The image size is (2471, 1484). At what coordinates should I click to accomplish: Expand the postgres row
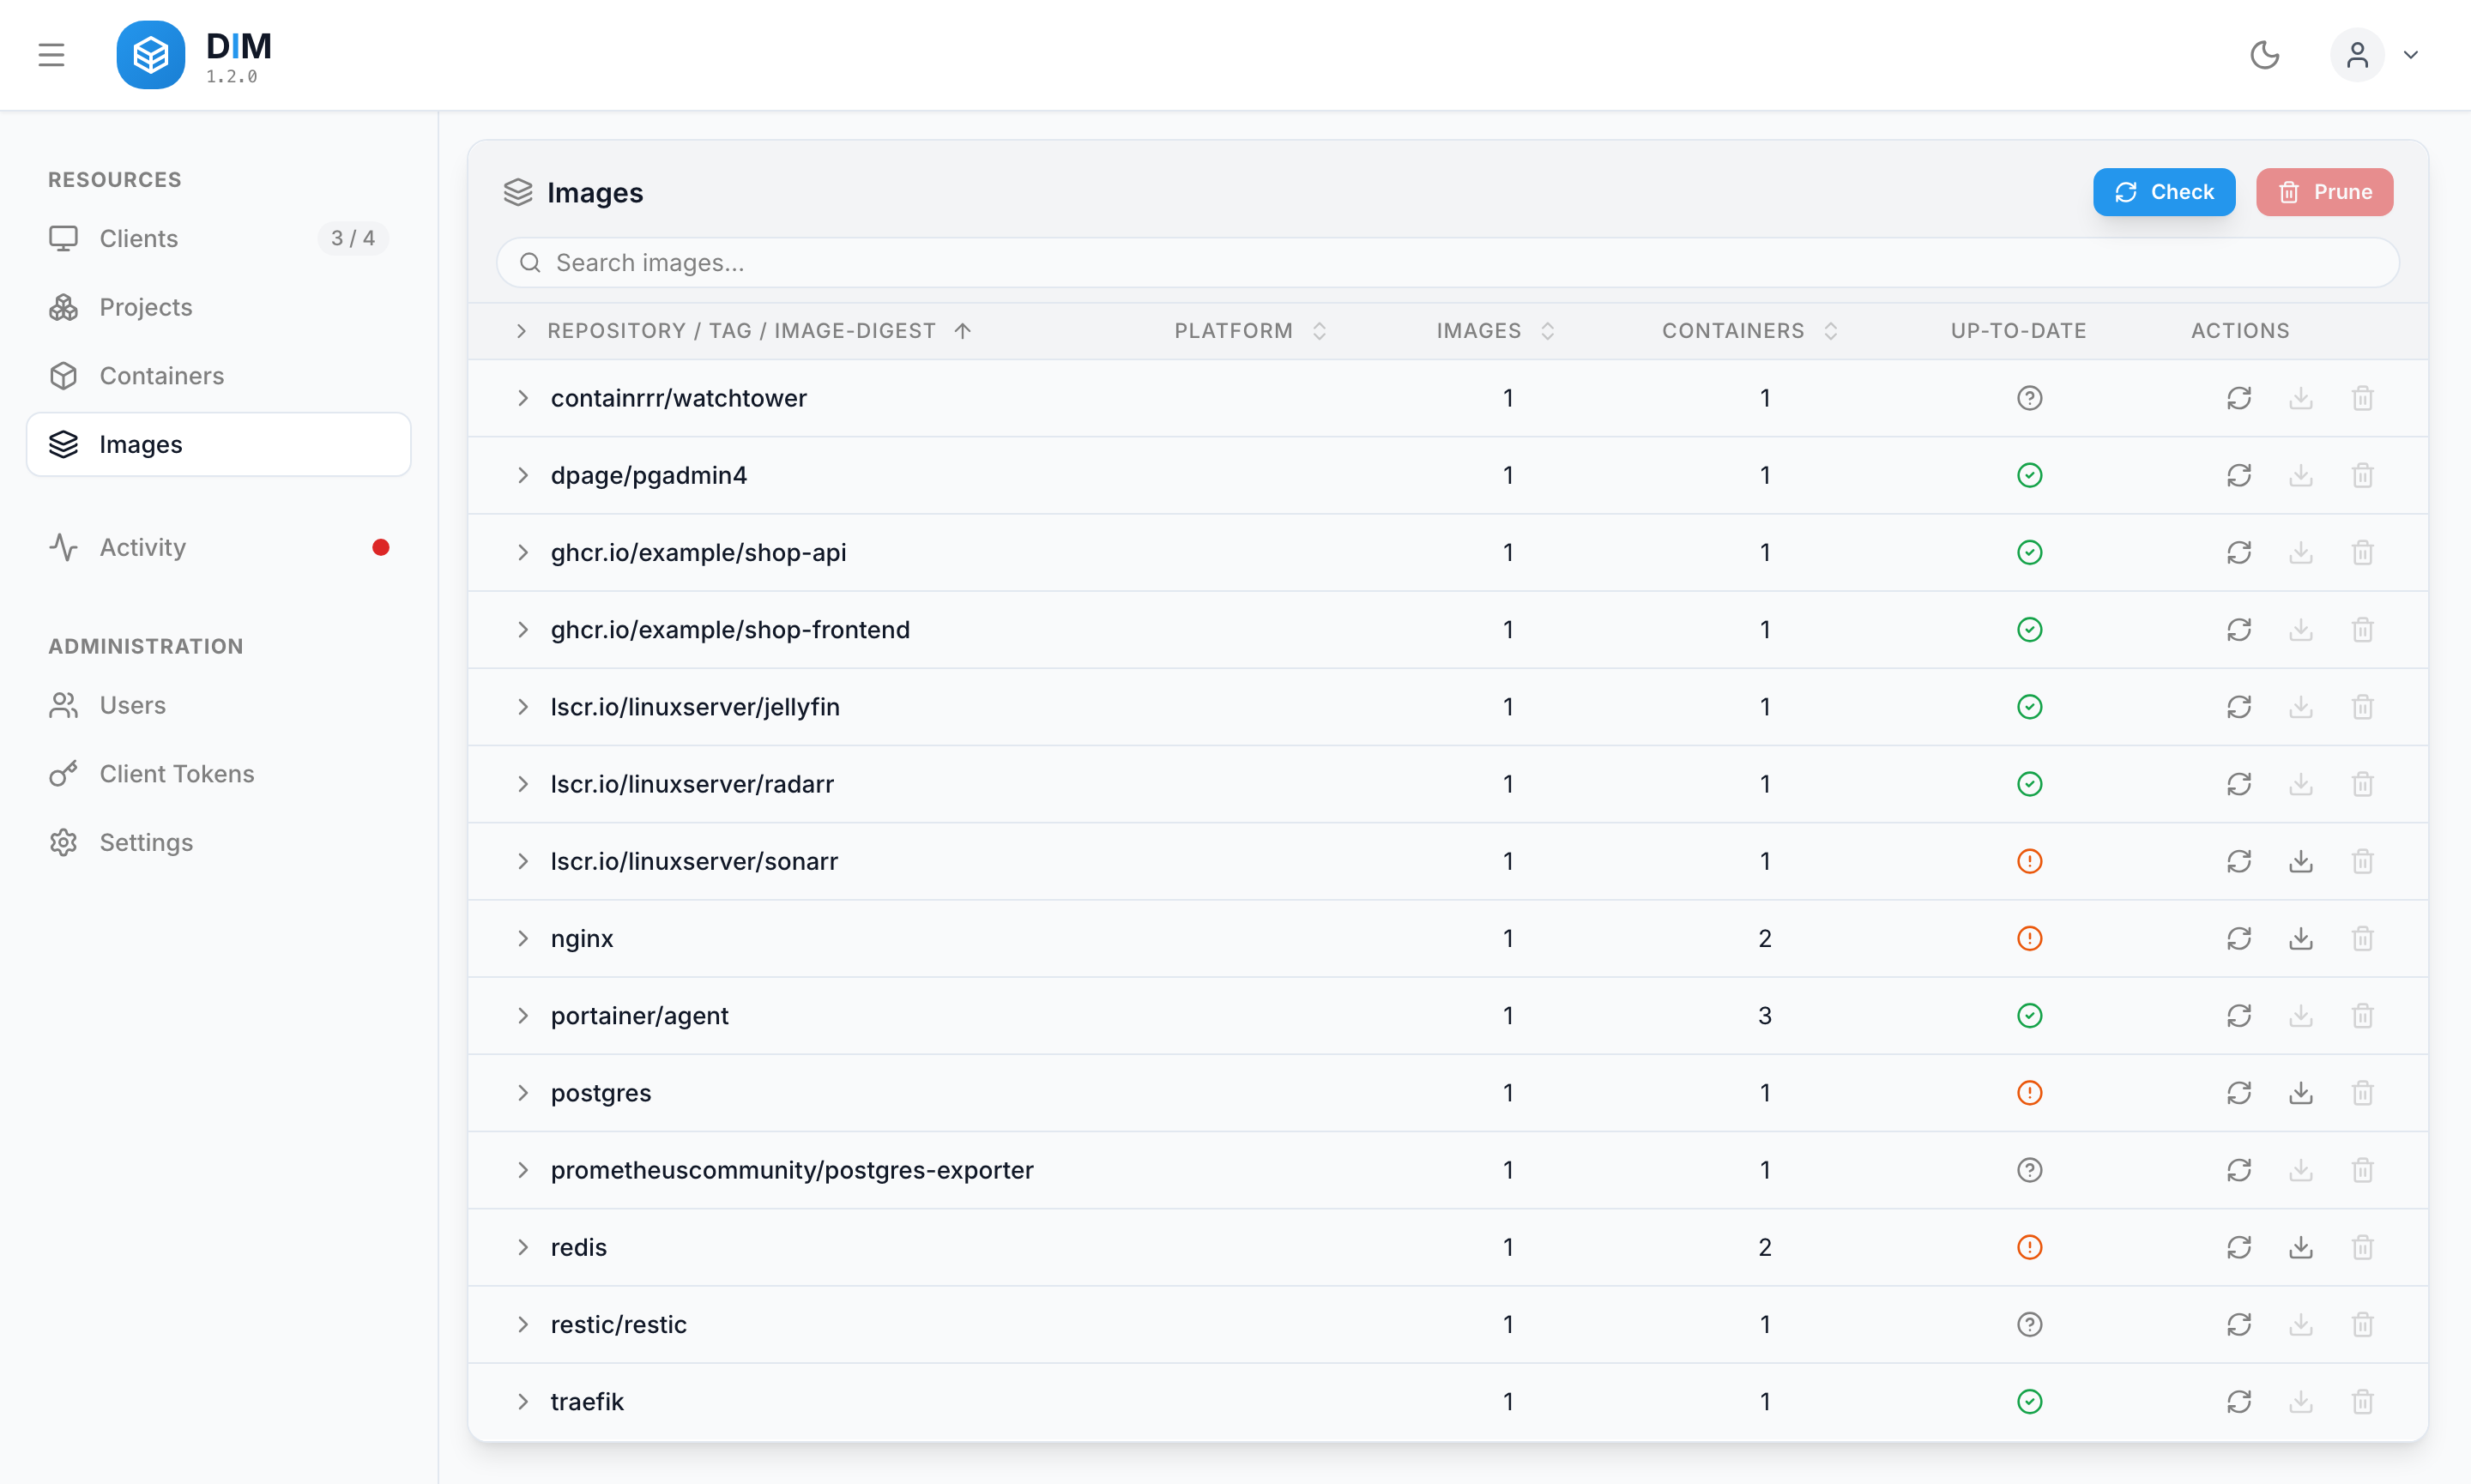click(522, 1093)
